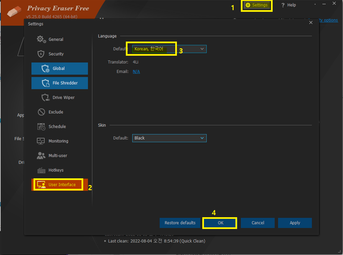
Task: Minimize the Privacy Eraser main window
Action: (324, 4)
